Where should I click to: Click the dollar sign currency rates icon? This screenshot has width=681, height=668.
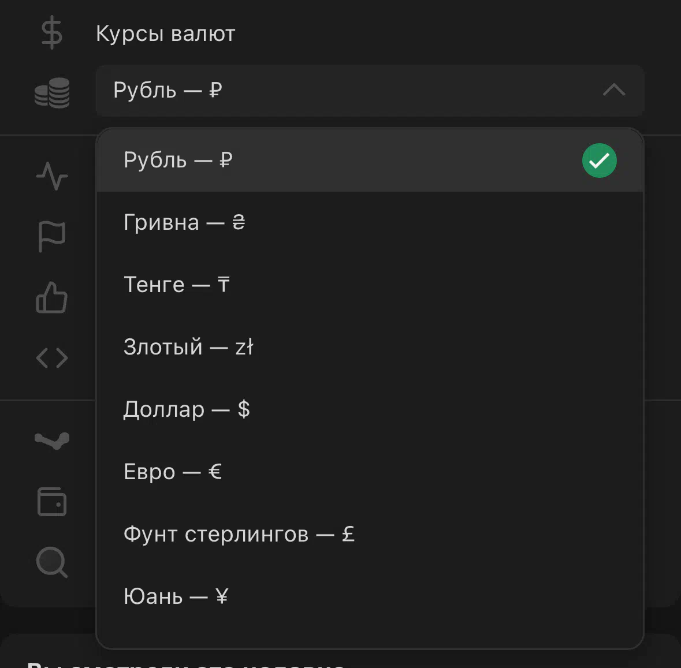pyautogui.click(x=51, y=32)
